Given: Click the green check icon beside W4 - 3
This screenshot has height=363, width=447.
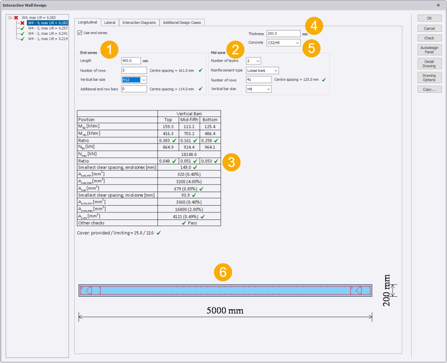Looking at the screenshot, I should 22,28.
